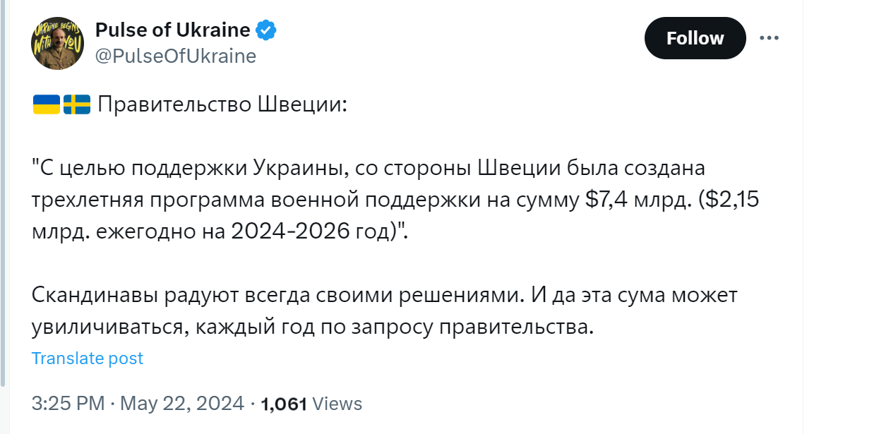Click the 'Правительство Швеции:' heading text
Screen dimensions: 879x434
click(222, 106)
